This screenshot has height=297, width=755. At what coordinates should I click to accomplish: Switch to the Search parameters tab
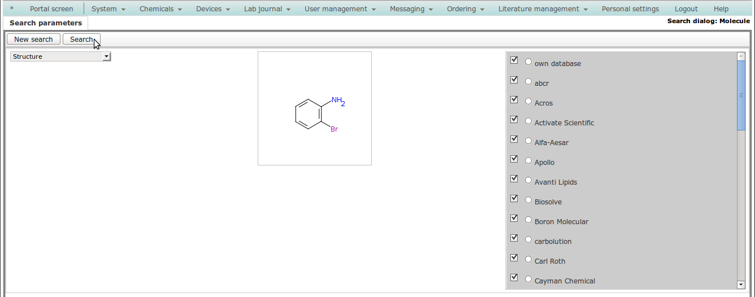tap(46, 23)
